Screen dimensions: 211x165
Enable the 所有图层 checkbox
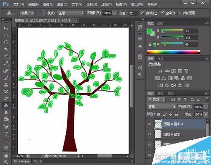click(179, 13)
